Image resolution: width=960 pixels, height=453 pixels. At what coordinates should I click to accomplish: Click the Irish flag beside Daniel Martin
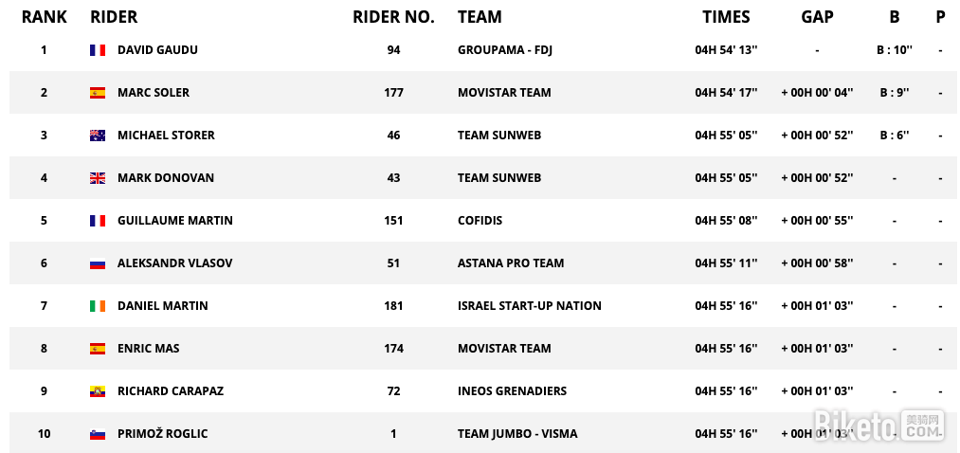(97, 306)
